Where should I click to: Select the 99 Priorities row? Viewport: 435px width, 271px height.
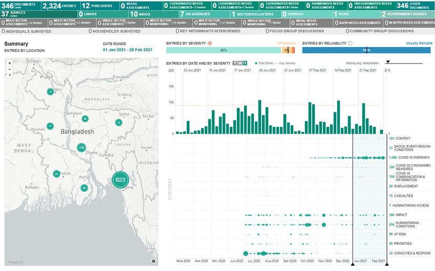tap(400, 243)
